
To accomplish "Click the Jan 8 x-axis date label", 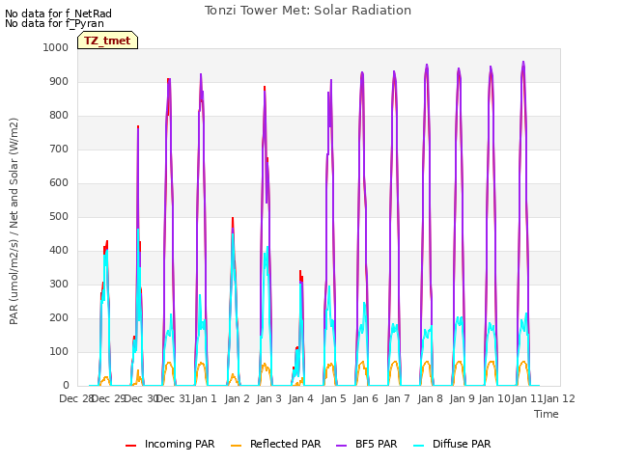I will pyautogui.click(x=430, y=398).
